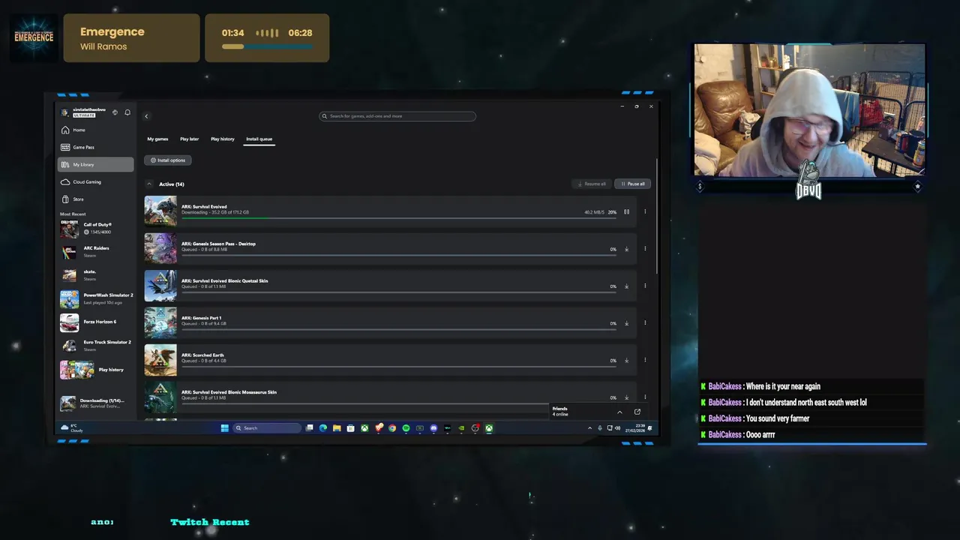Viewport: 960px width, 540px height.
Task: Start download for Bionic Quetzal Skin
Action: click(627, 286)
